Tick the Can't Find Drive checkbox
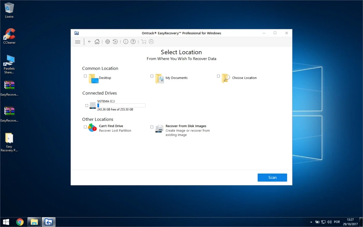The width and height of the screenshot is (363, 227). tap(85, 127)
